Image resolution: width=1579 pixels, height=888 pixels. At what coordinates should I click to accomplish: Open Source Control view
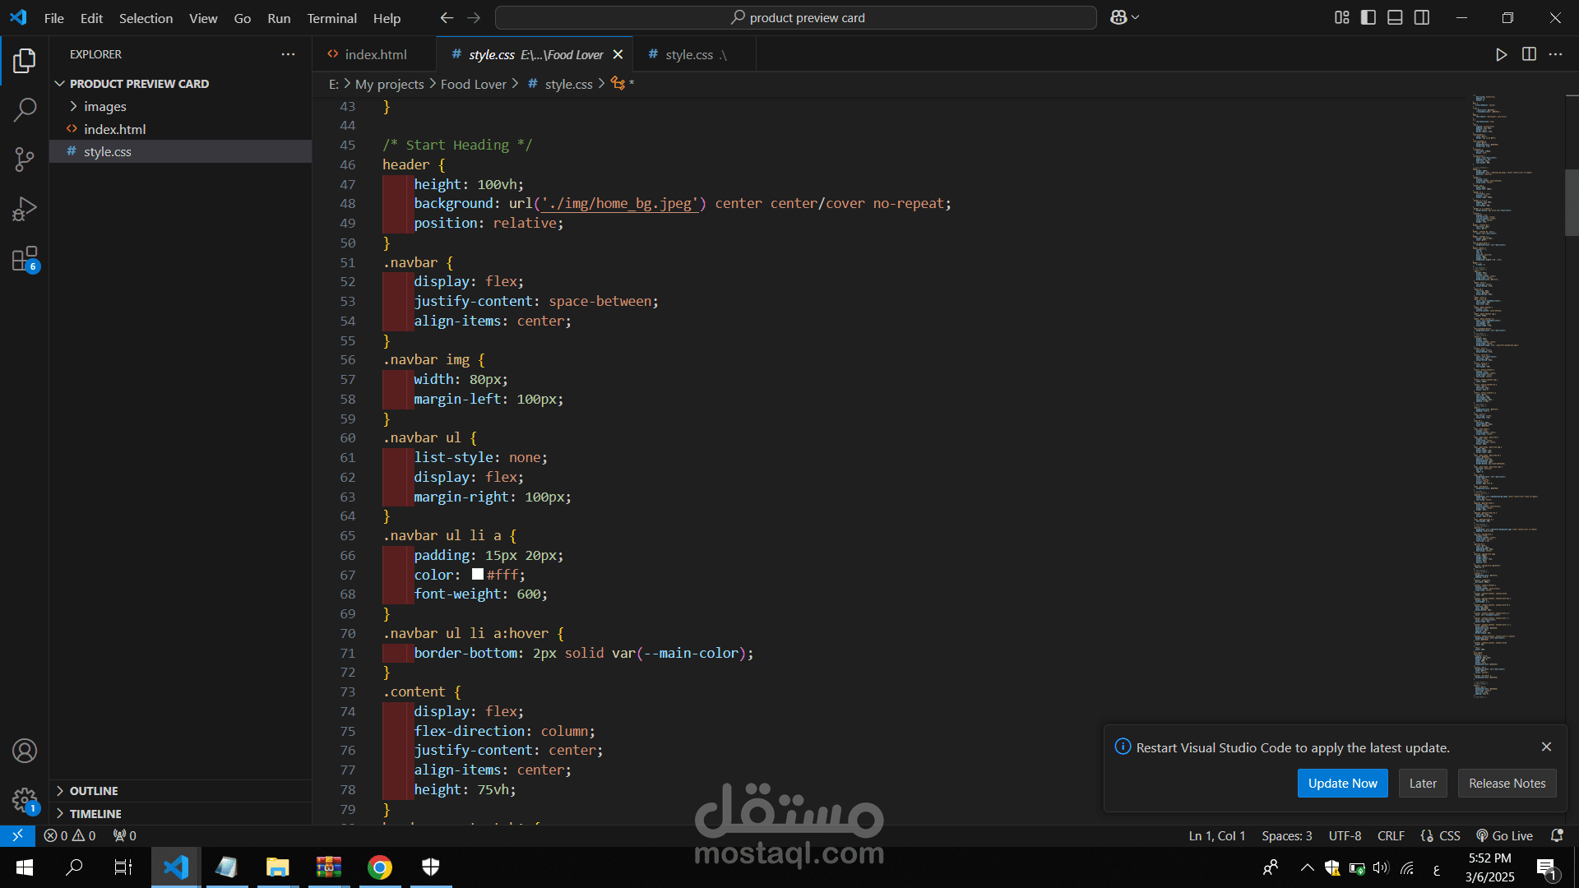pyautogui.click(x=25, y=159)
